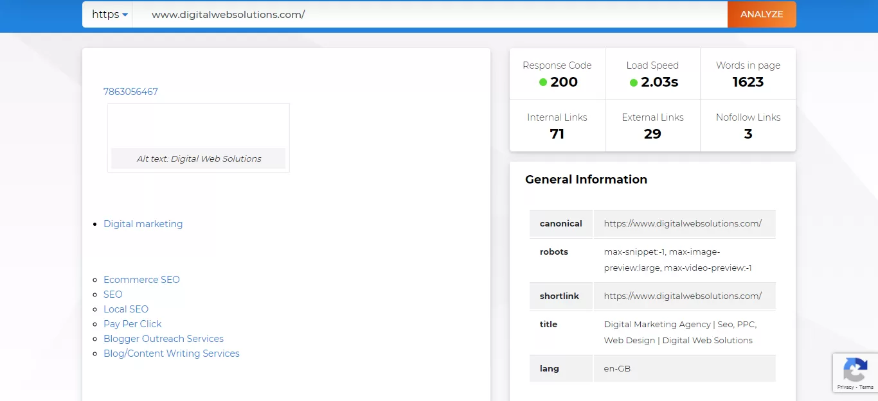Follow the Ecommerce SEO link
The height and width of the screenshot is (401, 878).
click(141, 280)
